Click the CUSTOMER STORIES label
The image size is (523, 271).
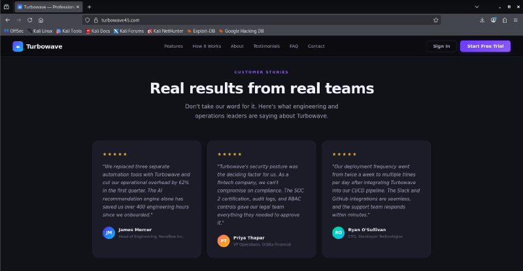pyautogui.click(x=261, y=72)
